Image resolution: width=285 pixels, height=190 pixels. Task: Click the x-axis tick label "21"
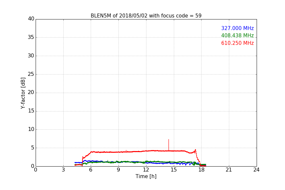click(x=229, y=170)
